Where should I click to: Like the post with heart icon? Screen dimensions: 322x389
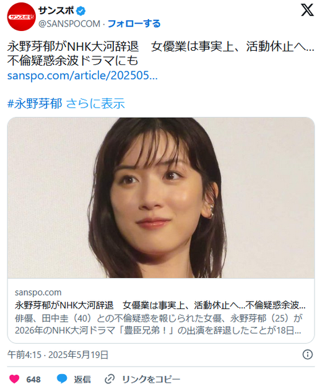click(x=14, y=379)
